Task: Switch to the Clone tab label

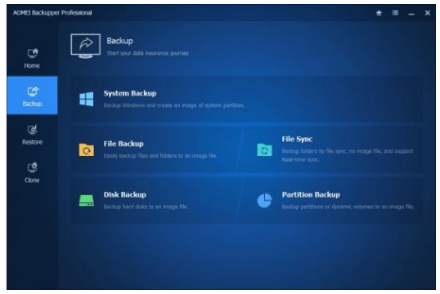Action: tap(32, 180)
